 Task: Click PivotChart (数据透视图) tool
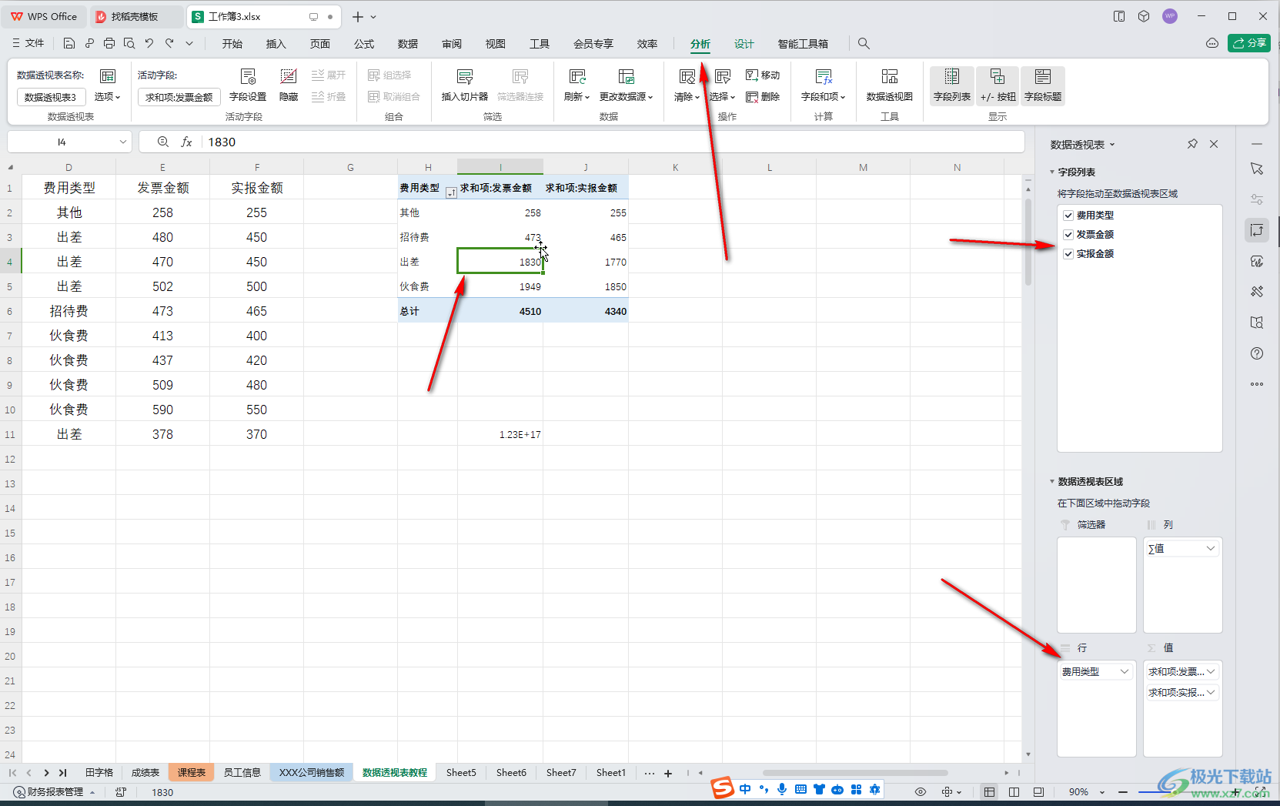pos(890,85)
